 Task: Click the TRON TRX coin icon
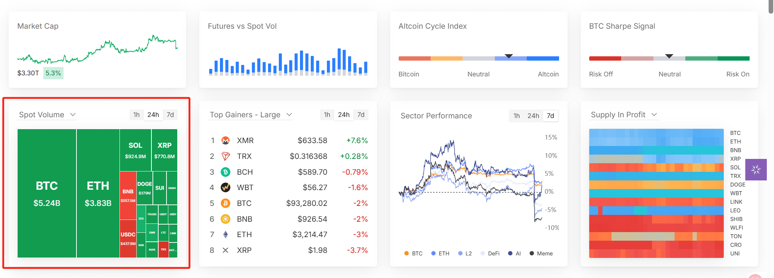coord(225,156)
